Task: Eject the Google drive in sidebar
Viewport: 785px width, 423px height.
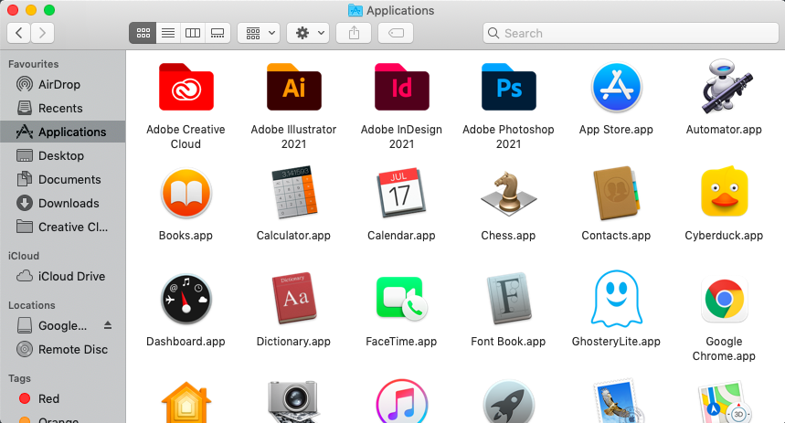Action: 108,325
